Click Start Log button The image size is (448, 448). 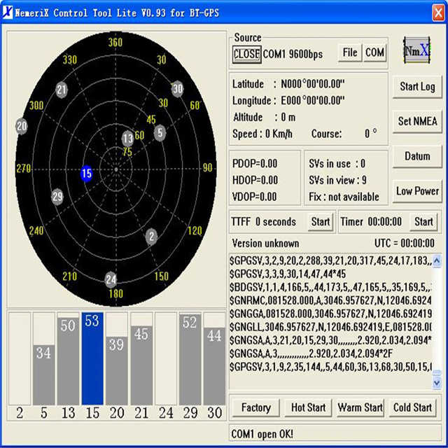[417, 87]
